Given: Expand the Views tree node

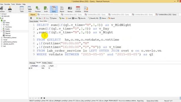Looking at the screenshot, I should tap(1, 25).
